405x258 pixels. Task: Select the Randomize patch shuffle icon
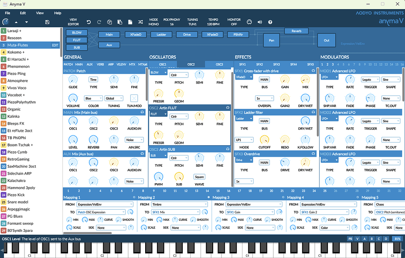[140, 22]
